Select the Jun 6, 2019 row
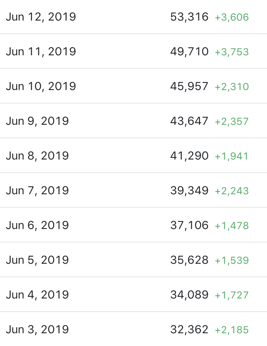 pos(37,225)
